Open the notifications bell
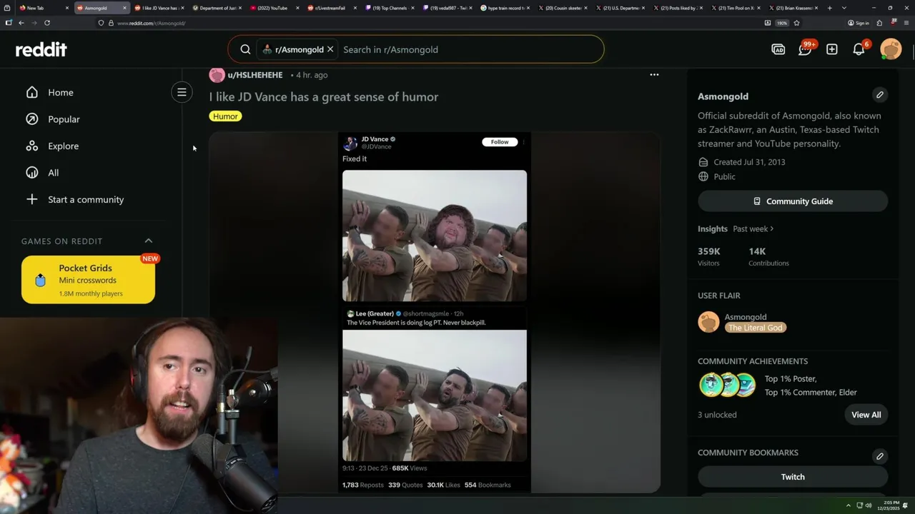This screenshot has width=915, height=514. [859, 49]
